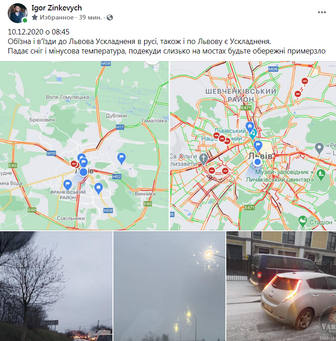The image size is (336, 341).
Task: Open the three-dot post options menu
Action: click(321, 12)
